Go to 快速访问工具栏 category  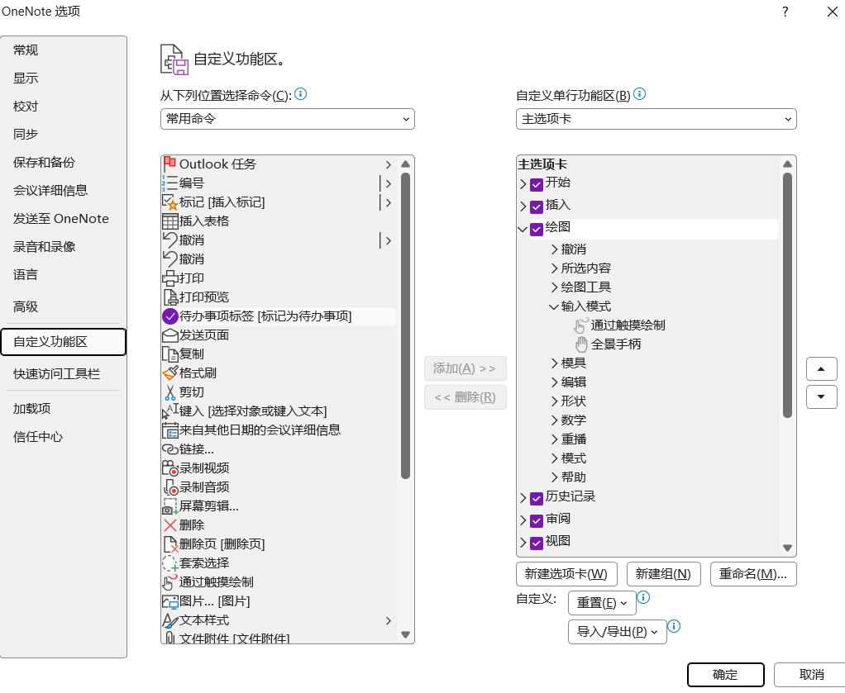pos(63,373)
